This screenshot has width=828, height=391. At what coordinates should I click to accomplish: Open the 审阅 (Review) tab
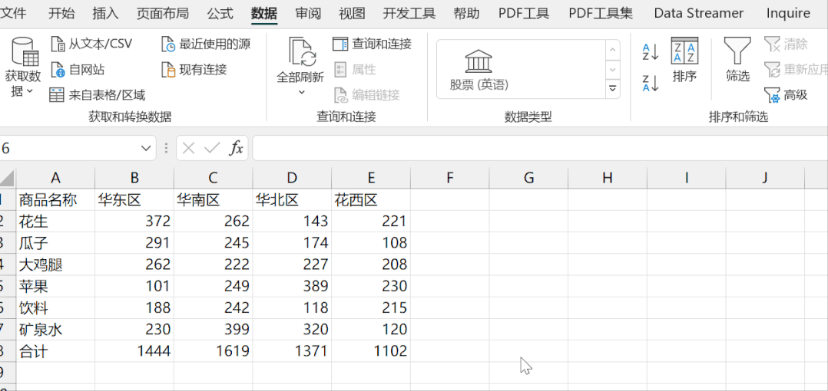point(309,14)
